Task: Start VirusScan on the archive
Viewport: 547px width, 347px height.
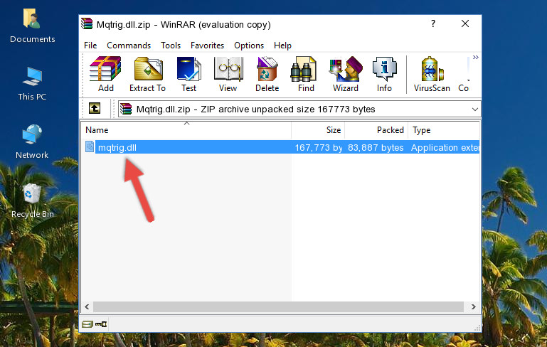Action: 432,74
